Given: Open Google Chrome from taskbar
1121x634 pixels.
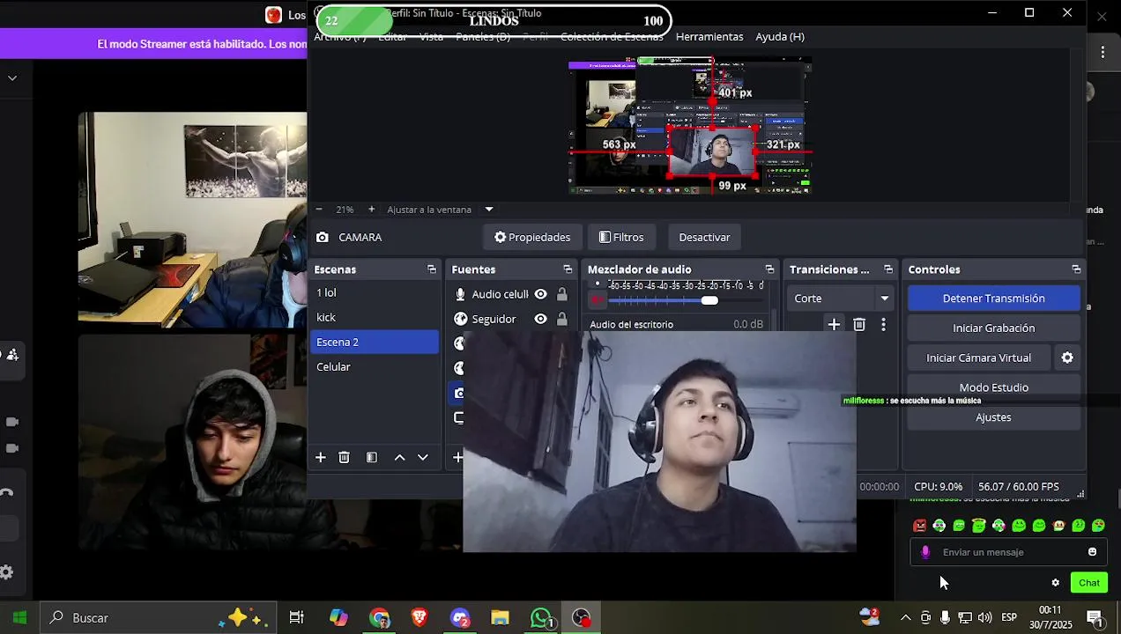Looking at the screenshot, I should [380, 618].
